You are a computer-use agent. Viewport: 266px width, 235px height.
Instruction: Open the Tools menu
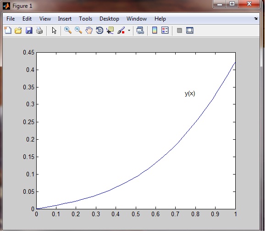[85, 19]
